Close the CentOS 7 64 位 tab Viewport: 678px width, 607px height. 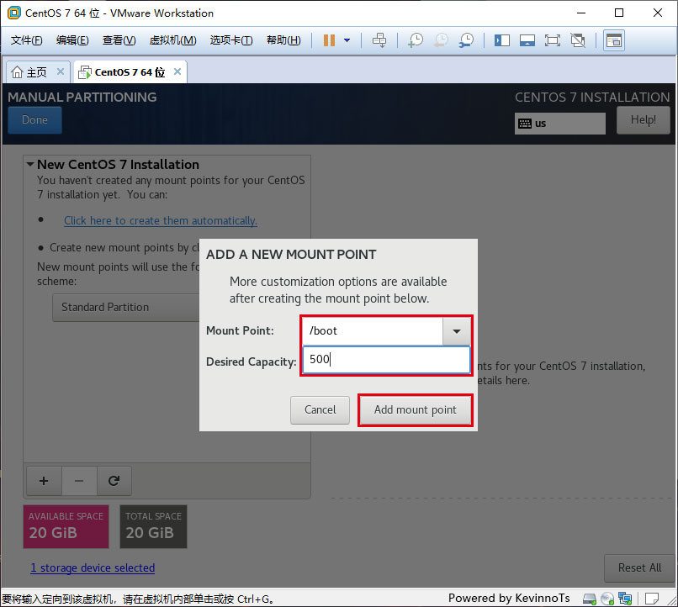tap(177, 71)
